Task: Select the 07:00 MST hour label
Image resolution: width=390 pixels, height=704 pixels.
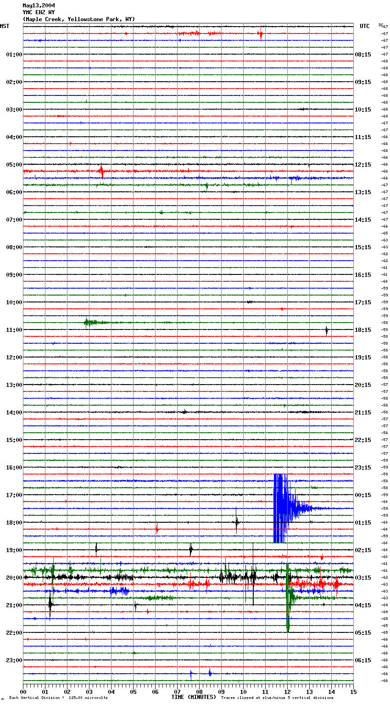Action: coord(14,220)
